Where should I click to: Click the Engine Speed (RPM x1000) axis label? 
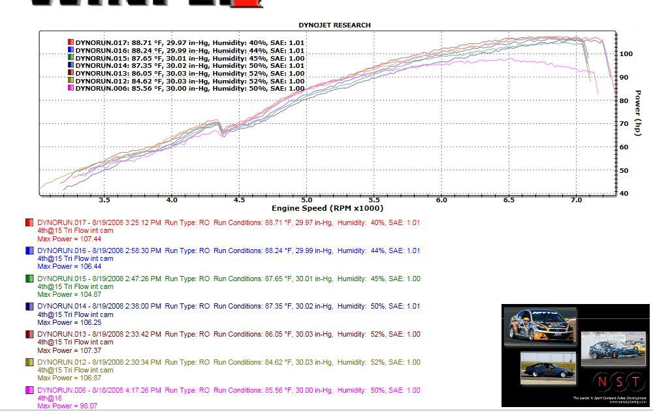[x=327, y=208]
